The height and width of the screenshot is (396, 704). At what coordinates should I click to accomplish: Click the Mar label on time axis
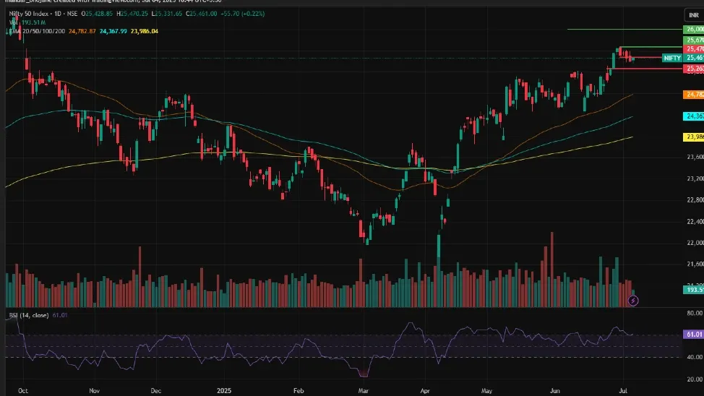(364, 391)
